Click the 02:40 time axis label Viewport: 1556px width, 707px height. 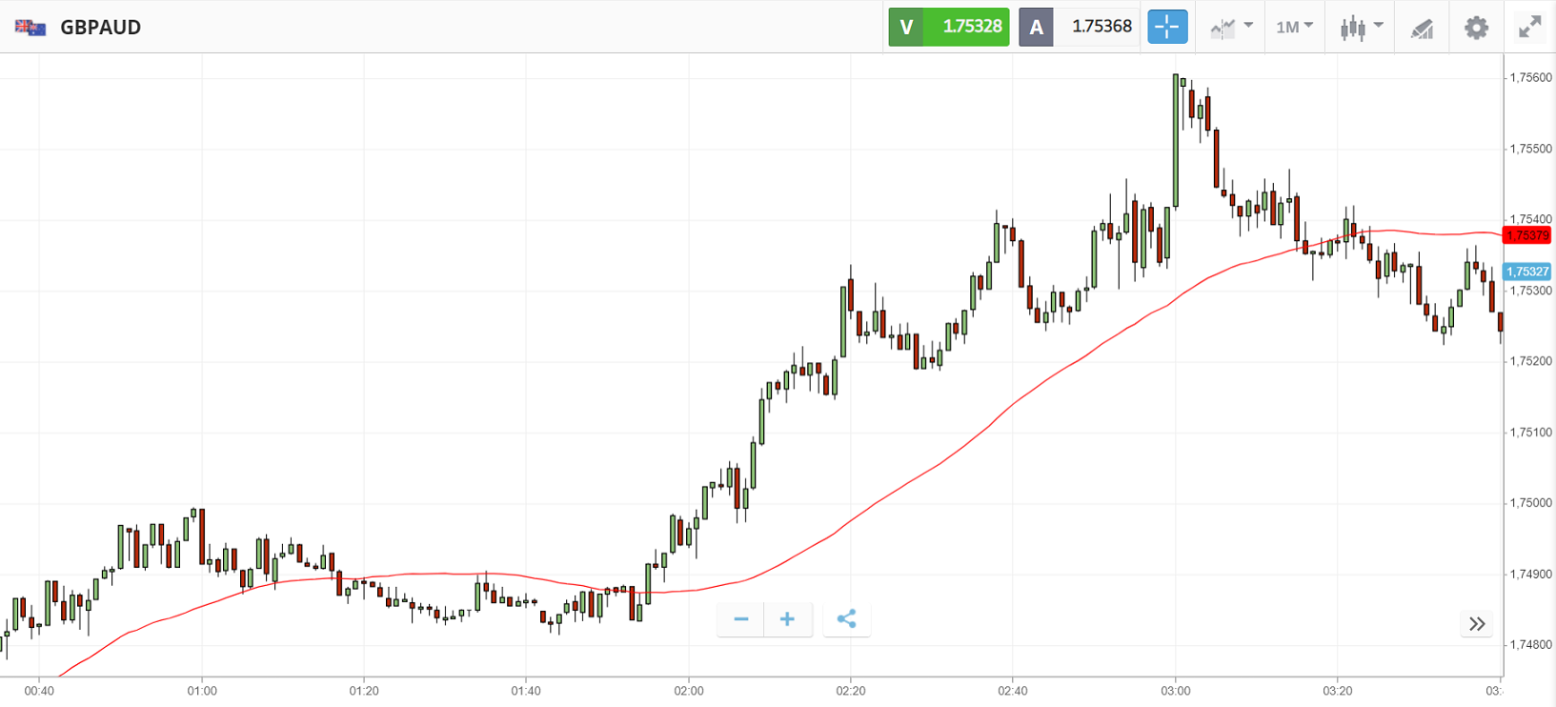click(1013, 691)
